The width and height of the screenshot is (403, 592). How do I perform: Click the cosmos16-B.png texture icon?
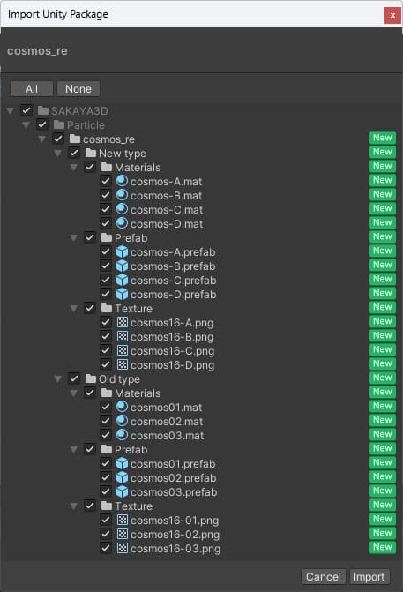click(x=123, y=336)
